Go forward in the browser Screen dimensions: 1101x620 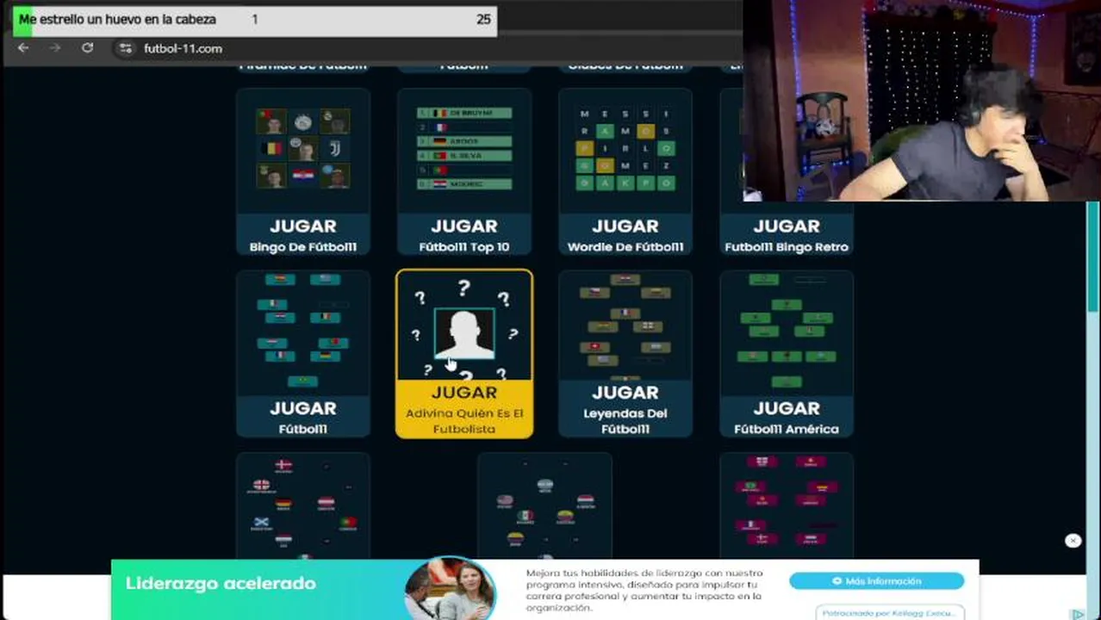tap(55, 48)
